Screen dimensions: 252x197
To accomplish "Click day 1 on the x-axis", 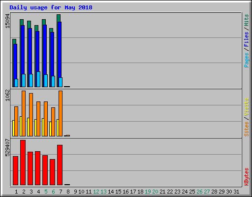I will pos(16,192).
